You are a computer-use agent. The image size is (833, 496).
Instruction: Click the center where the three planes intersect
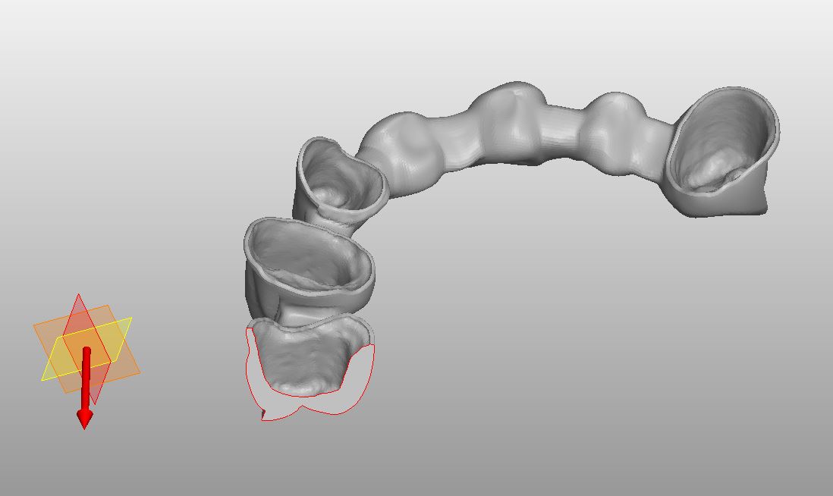click(x=85, y=341)
